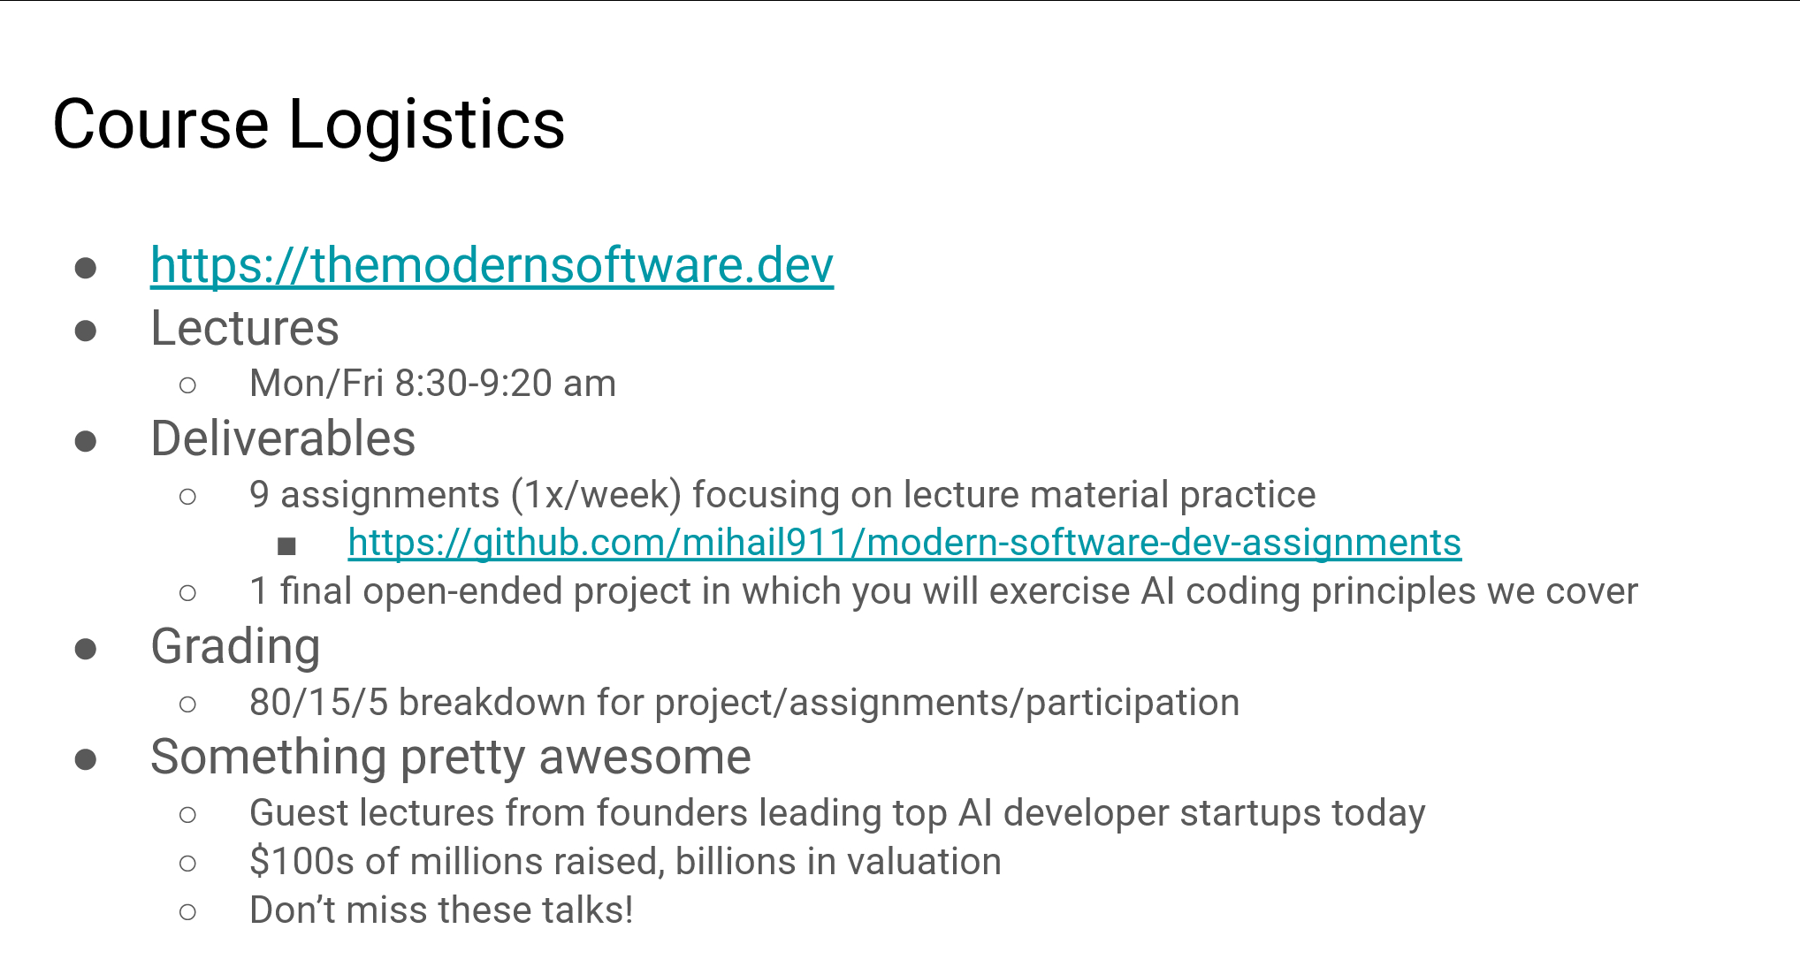This screenshot has height=967, width=1800.
Task: Select the Deliverables heading text
Action: (x=283, y=438)
